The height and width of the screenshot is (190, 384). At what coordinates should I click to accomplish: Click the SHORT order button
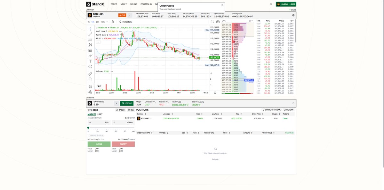tap(123, 144)
